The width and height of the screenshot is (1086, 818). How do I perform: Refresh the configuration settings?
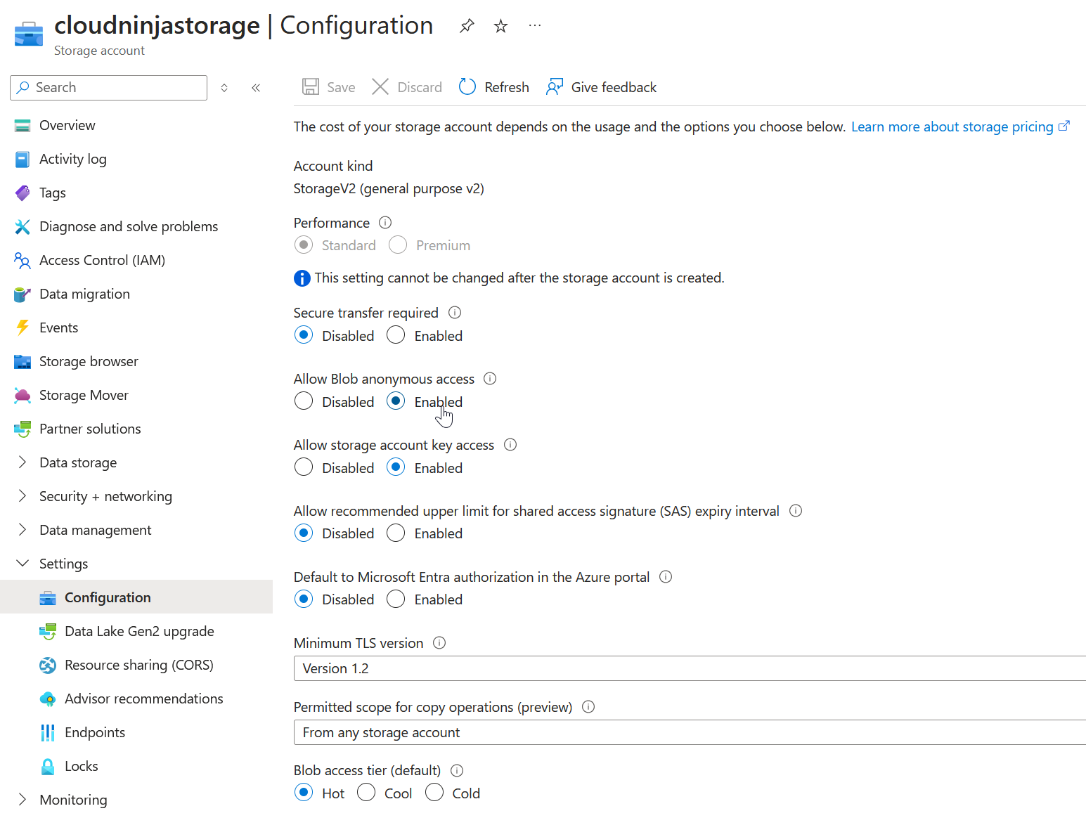tap(493, 86)
